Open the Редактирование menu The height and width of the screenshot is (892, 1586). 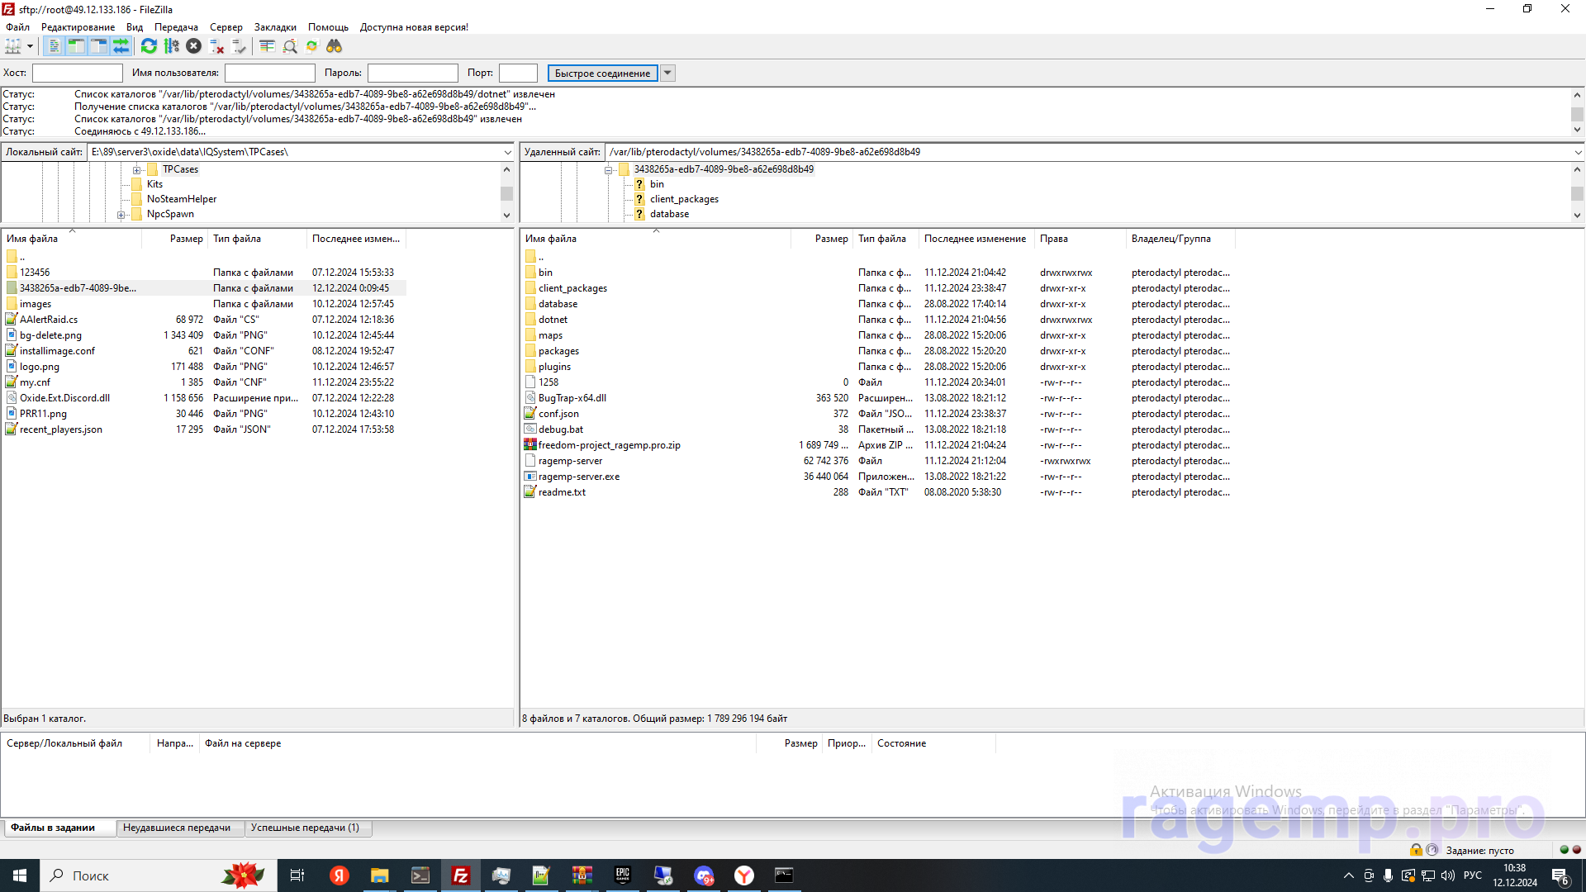click(x=78, y=27)
